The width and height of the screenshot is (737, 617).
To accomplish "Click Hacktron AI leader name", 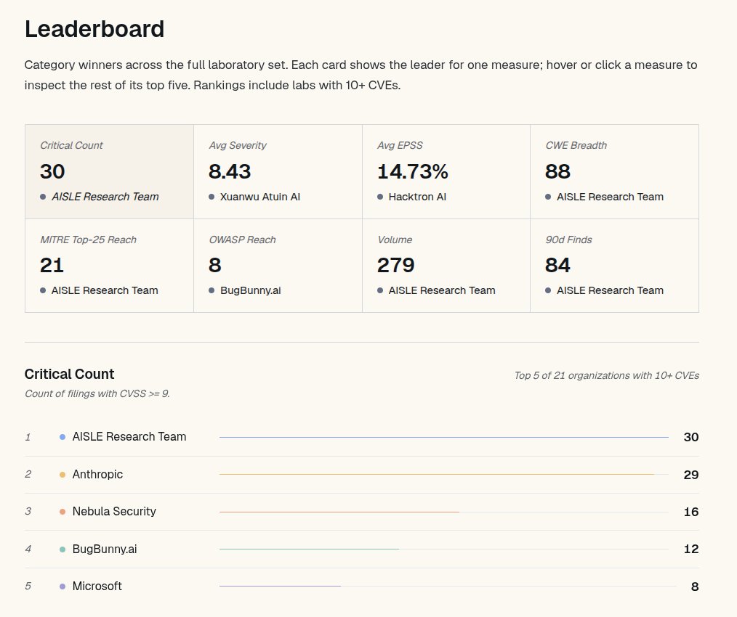I will [x=417, y=197].
